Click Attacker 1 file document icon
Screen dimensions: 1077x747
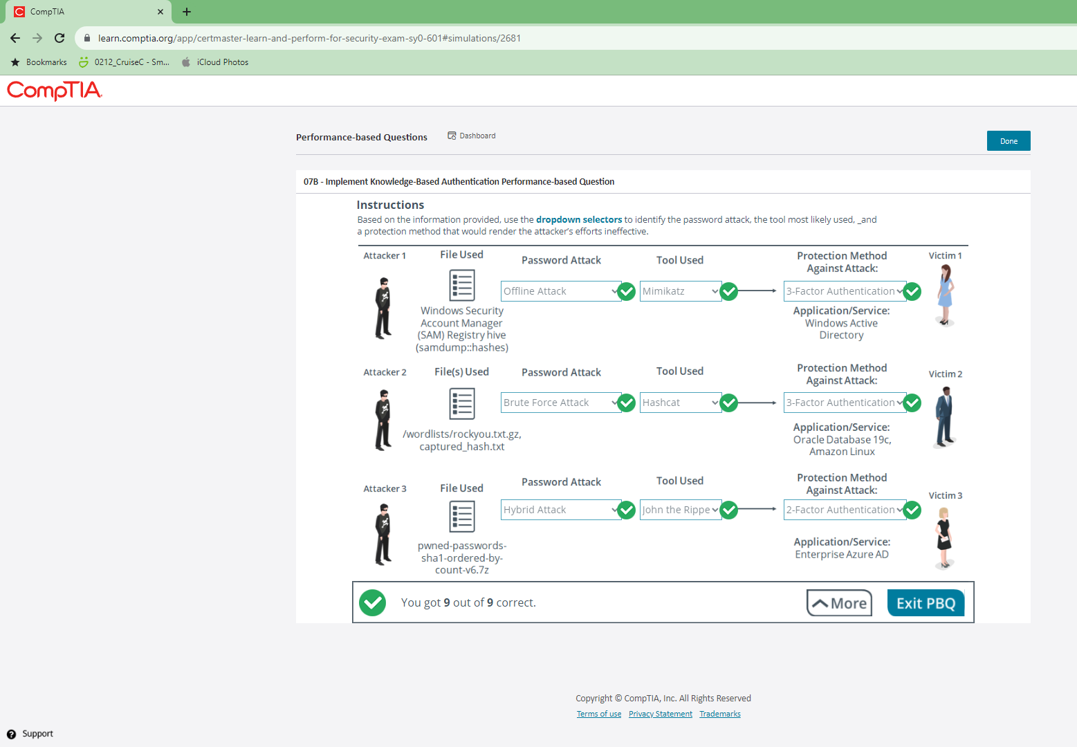[461, 285]
